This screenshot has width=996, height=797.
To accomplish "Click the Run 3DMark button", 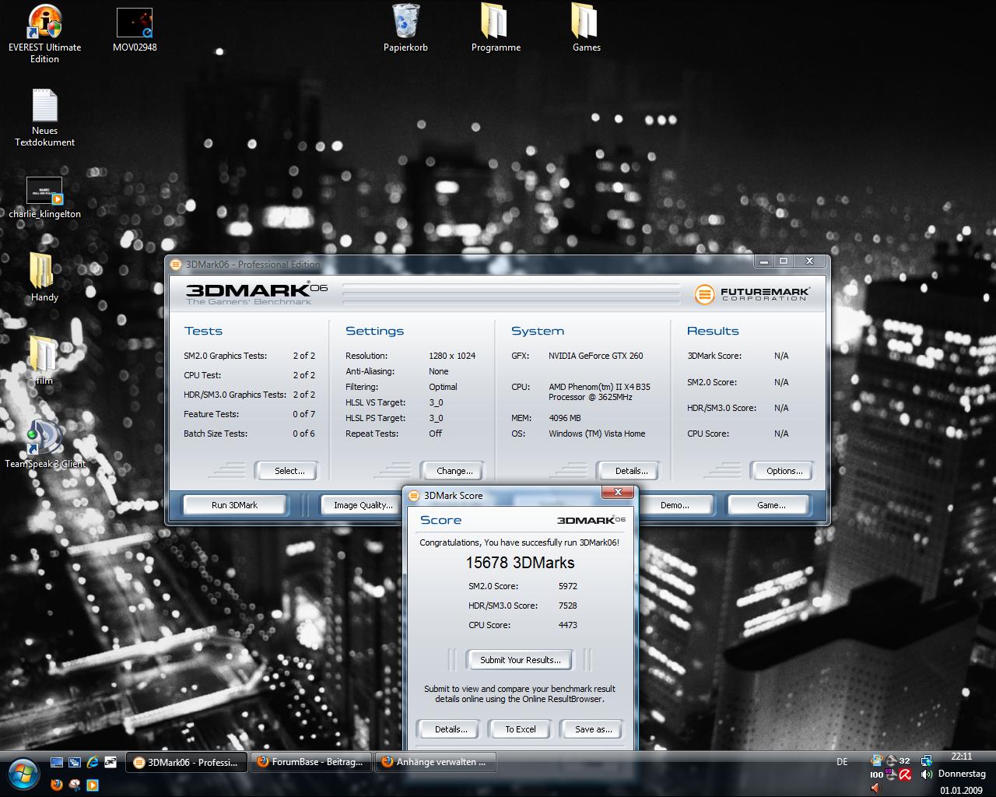I will click(x=234, y=505).
